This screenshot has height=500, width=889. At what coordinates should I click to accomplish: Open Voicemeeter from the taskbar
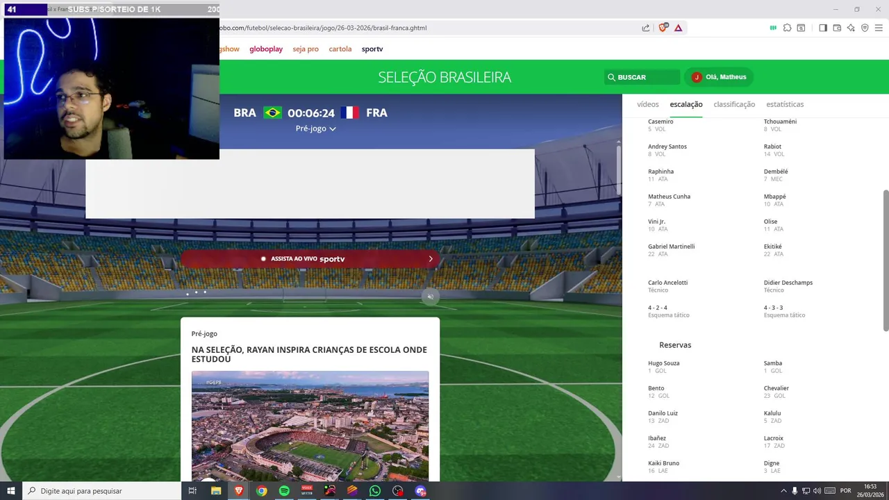[x=307, y=491]
